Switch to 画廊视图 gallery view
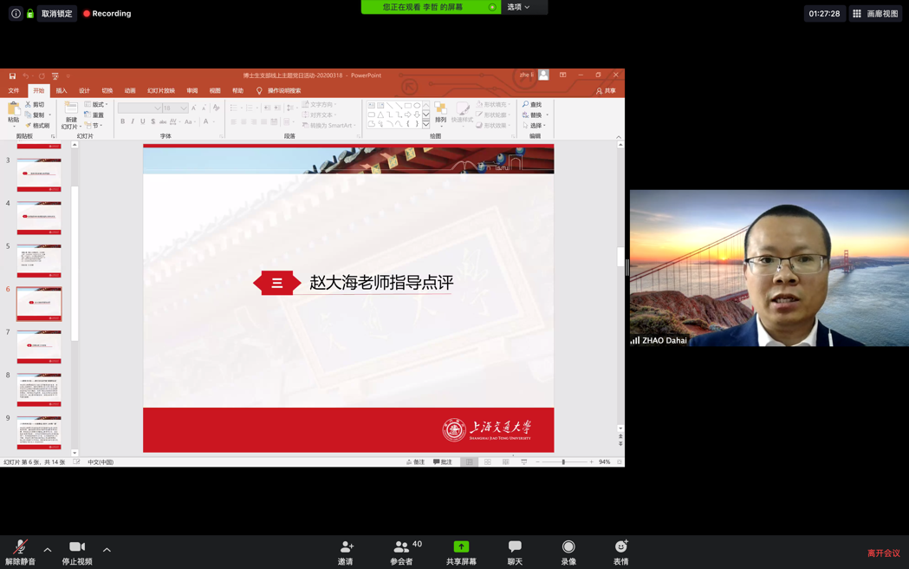The image size is (909, 569). click(x=875, y=14)
